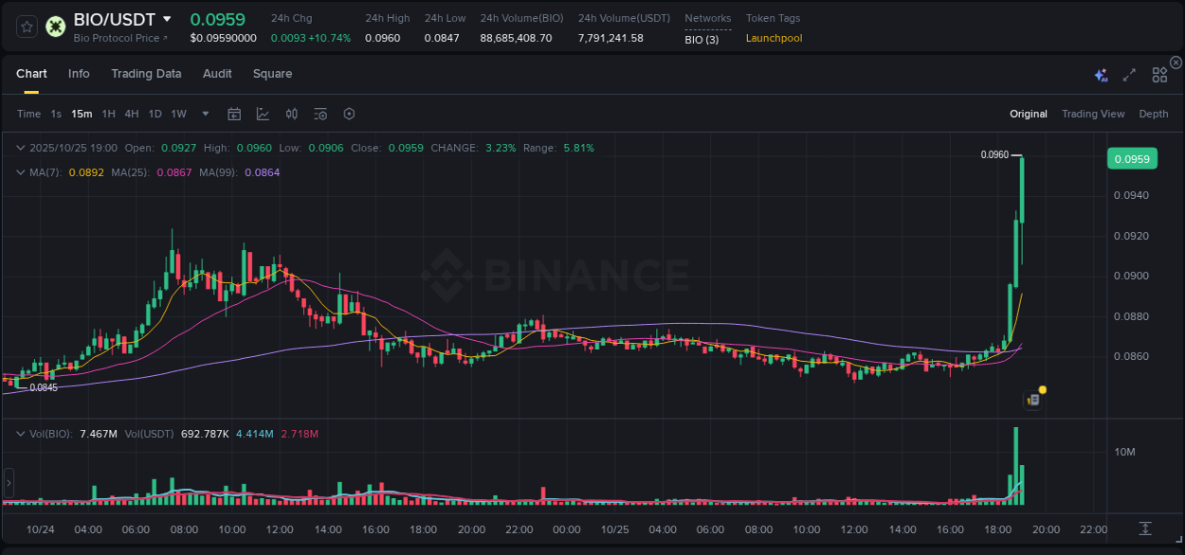Viewport: 1185px width, 555px height.
Task: Open the widgets layout icon
Action: click(1159, 73)
